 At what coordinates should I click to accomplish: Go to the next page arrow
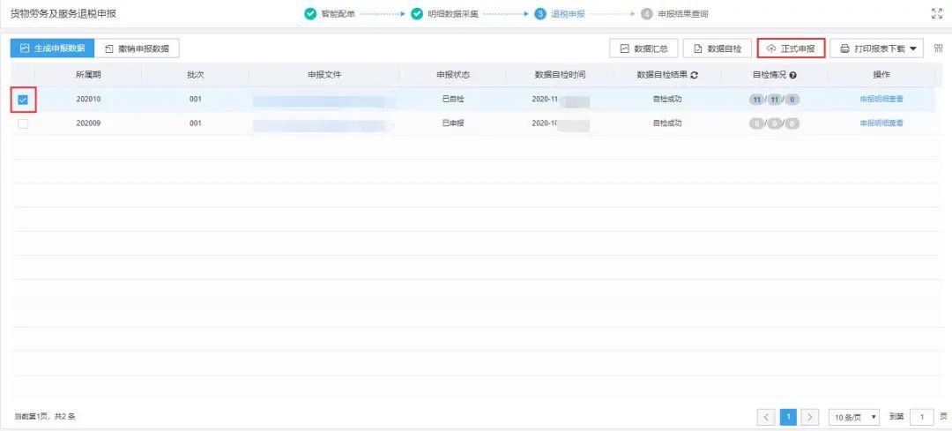point(810,417)
